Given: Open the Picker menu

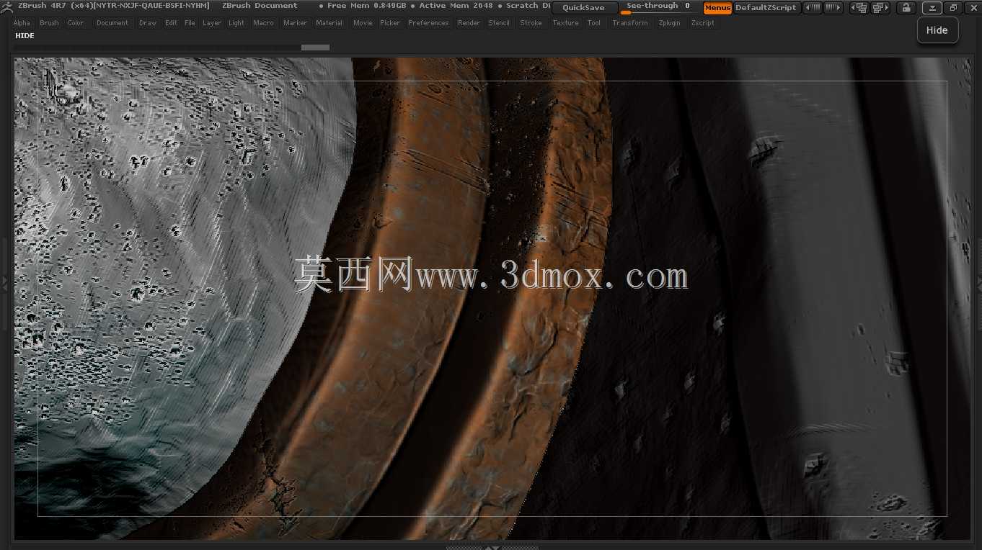Looking at the screenshot, I should [390, 23].
